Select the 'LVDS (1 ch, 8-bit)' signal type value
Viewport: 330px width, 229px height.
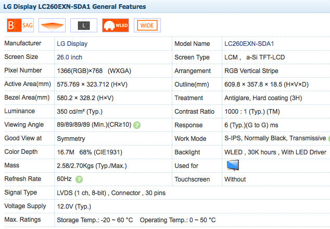(x=81, y=193)
